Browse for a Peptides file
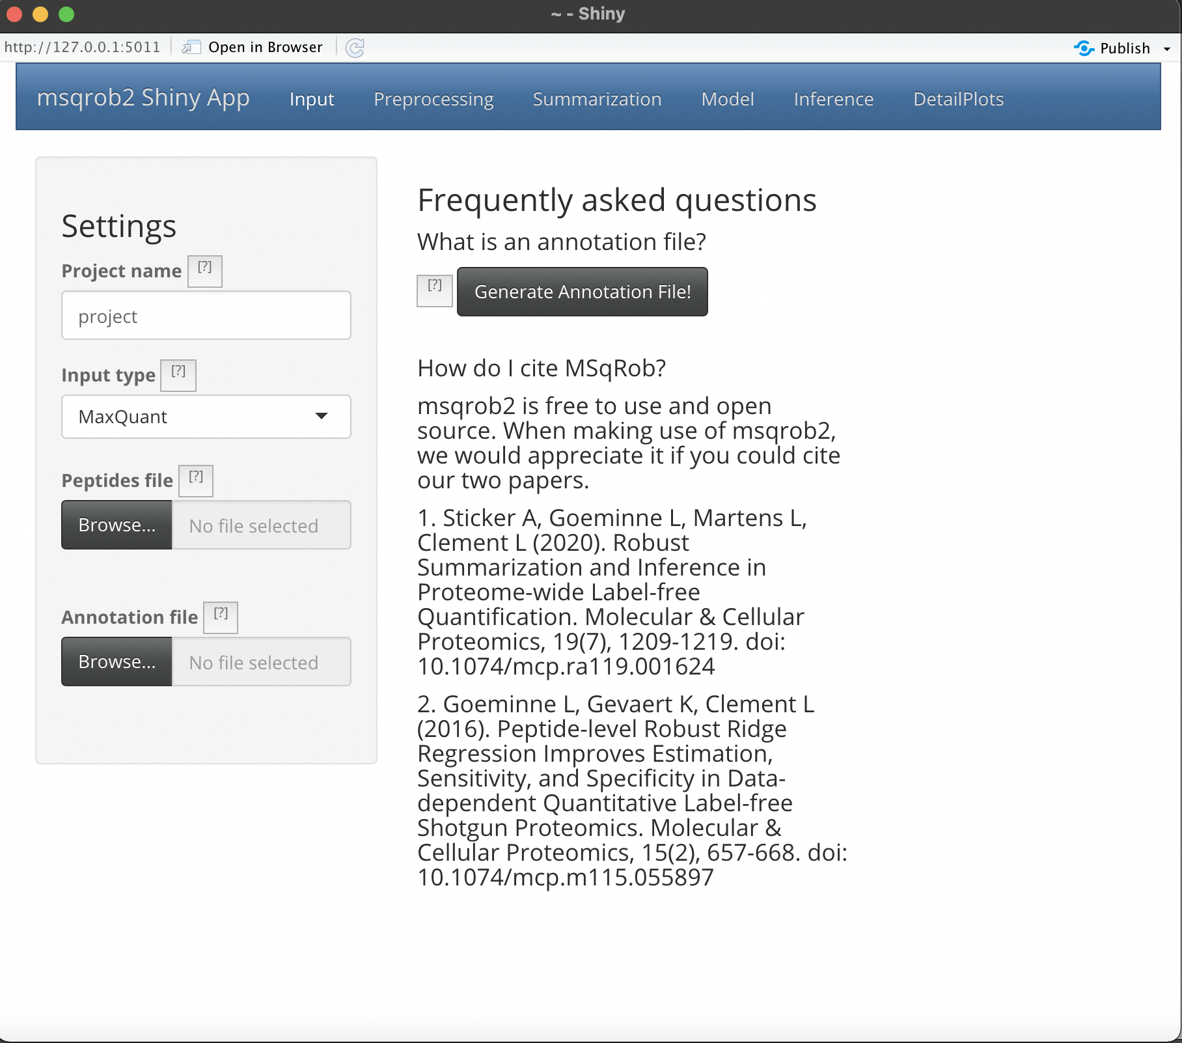Image resolution: width=1182 pixels, height=1043 pixels. 117,525
